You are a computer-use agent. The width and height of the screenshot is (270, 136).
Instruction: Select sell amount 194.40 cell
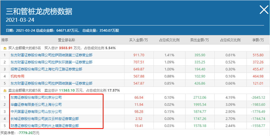[200, 69]
